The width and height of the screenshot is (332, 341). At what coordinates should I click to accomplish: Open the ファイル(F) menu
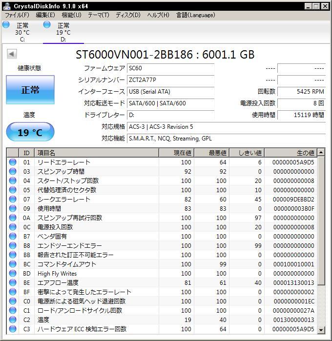(17, 15)
